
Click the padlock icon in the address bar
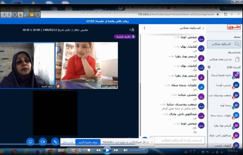[x=218, y=14]
